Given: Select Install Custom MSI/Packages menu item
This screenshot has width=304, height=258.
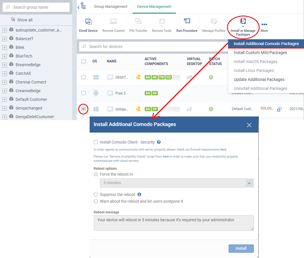Looking at the screenshot, I should [x=260, y=53].
